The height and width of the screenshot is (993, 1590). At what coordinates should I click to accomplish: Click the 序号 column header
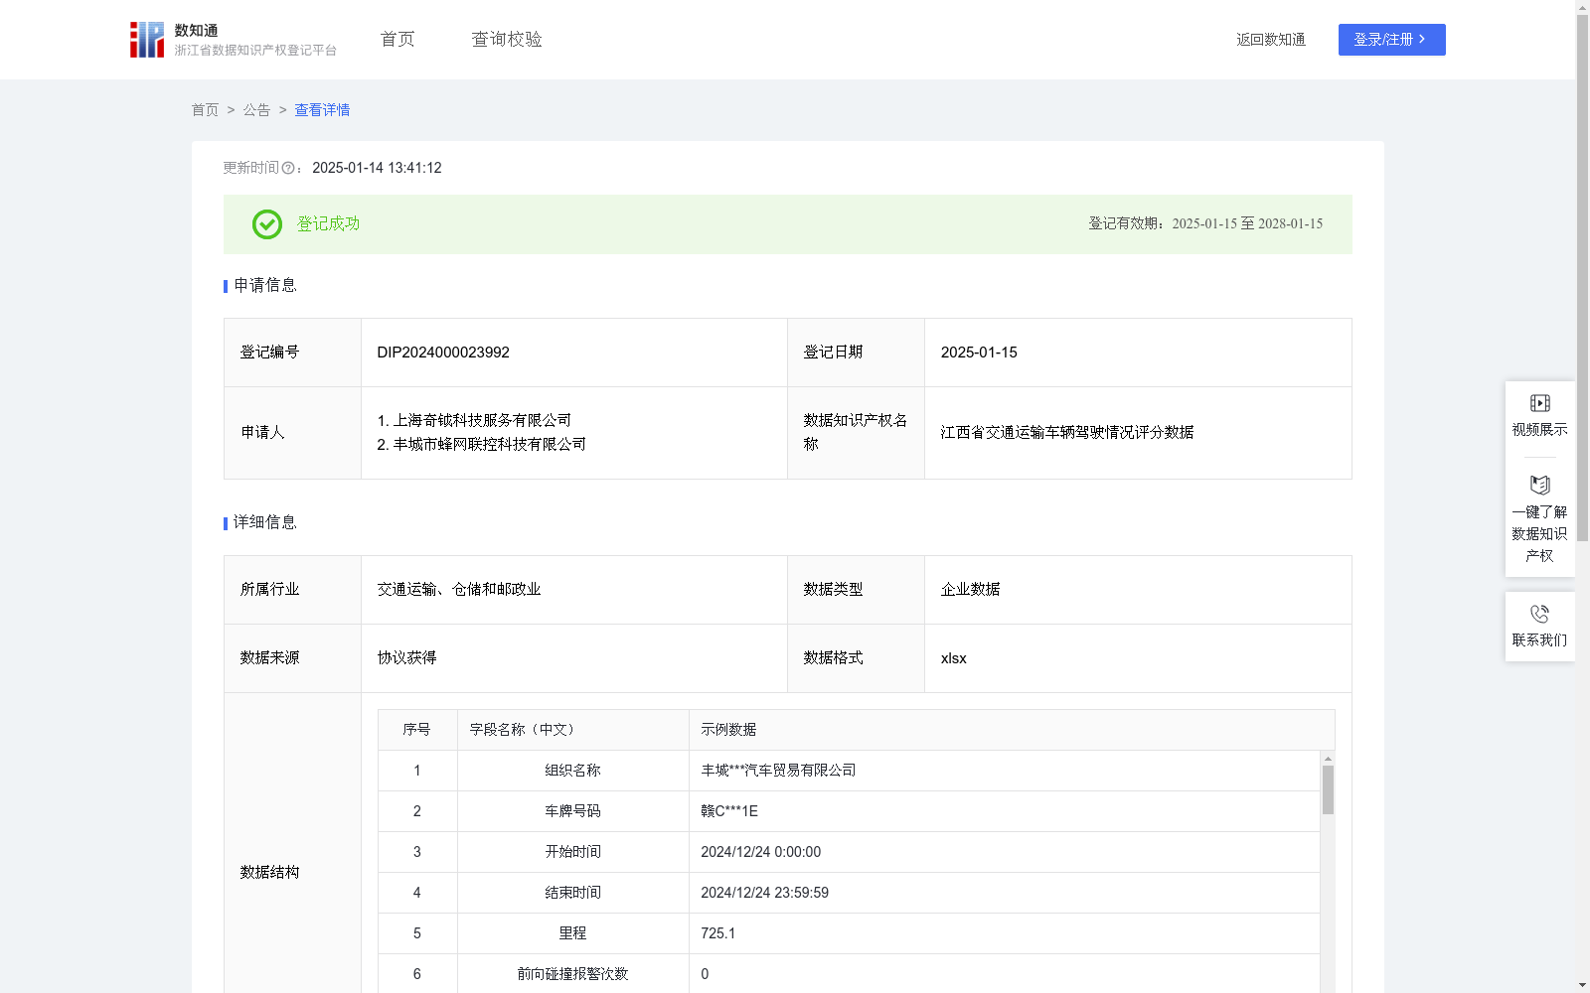(416, 730)
